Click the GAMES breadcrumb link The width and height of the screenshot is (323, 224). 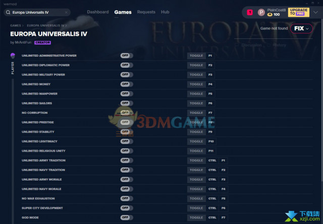click(16, 26)
